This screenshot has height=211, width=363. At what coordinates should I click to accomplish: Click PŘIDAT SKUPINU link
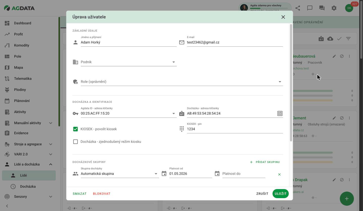click(x=265, y=162)
